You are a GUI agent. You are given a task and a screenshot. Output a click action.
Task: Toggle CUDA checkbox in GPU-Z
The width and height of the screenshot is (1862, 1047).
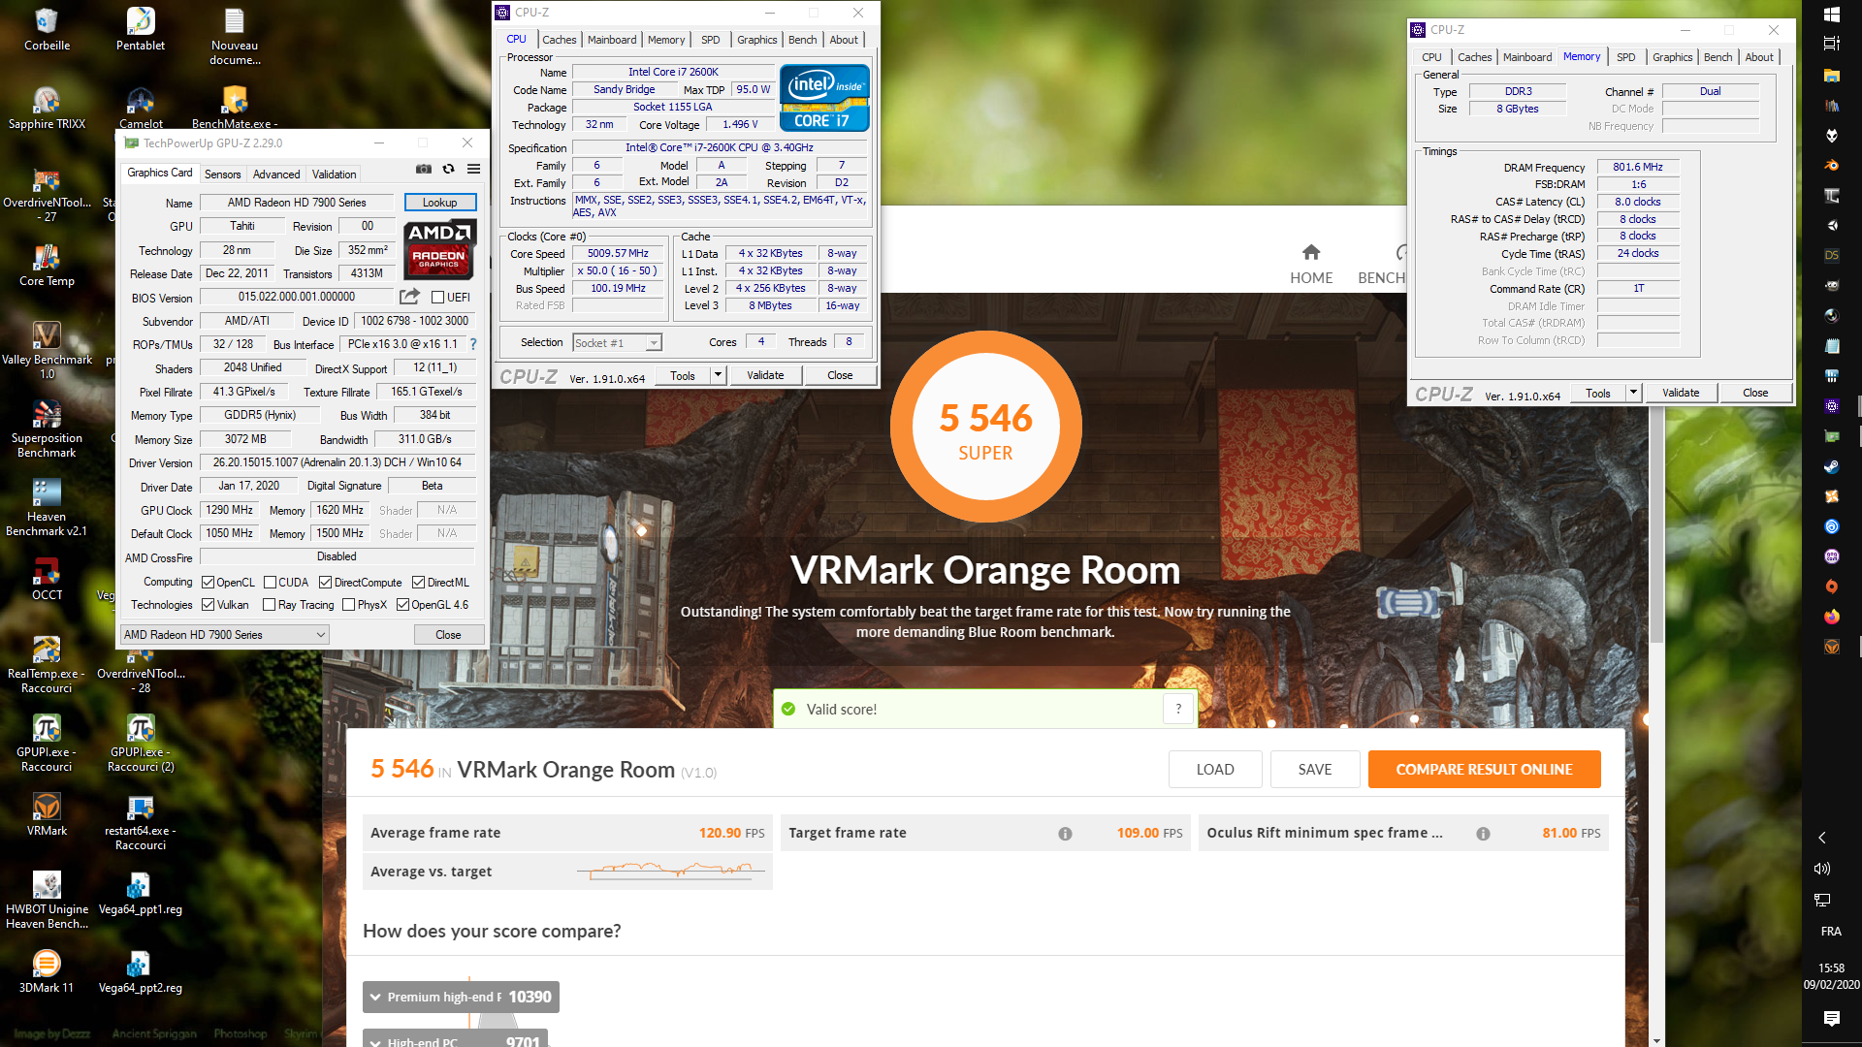[x=270, y=583]
